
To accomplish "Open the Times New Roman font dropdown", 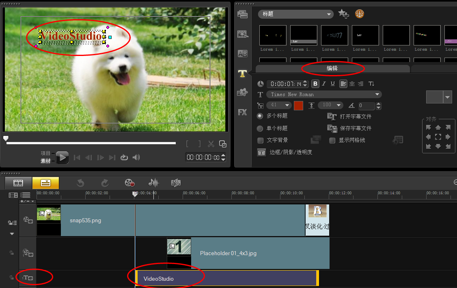I will [x=324, y=95].
